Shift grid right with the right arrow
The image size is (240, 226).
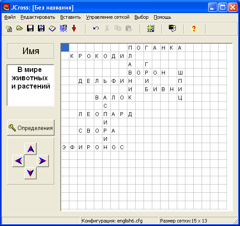pos(43,161)
